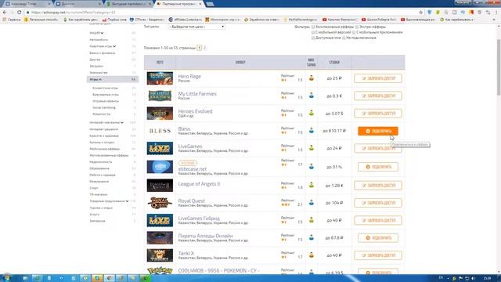This screenshot has height=282, width=501.
Task: Click the Heroes Evolved logo image
Action: [160, 114]
